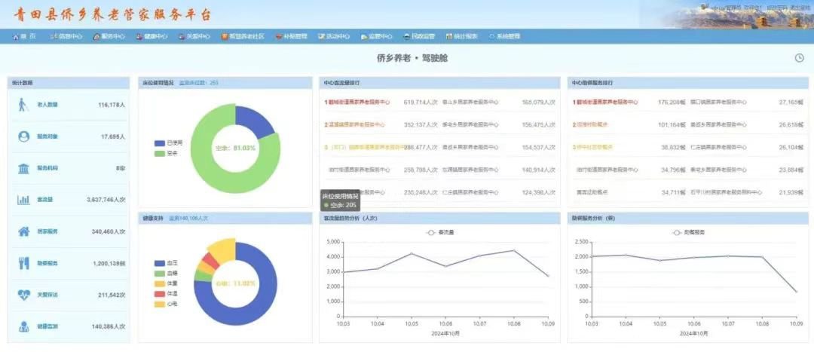
Task: Click the 352,137人次 visitor ranking value
Action: coord(421,124)
